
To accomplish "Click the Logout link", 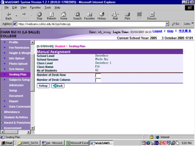I will 157,31.
